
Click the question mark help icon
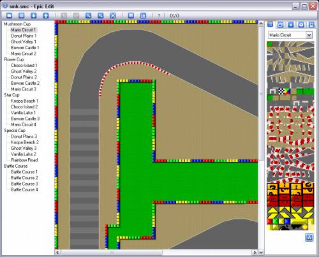(x=159, y=16)
